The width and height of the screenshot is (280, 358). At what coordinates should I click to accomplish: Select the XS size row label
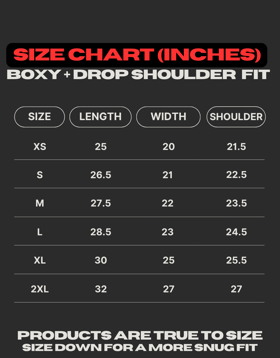point(40,147)
